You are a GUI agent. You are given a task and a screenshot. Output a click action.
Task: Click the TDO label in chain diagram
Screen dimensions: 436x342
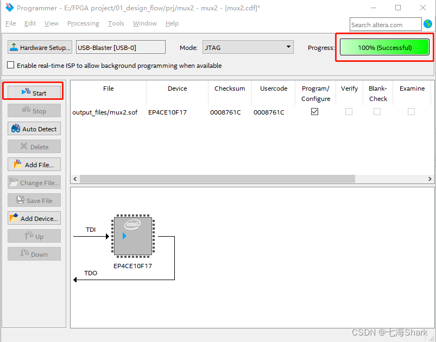(91, 273)
